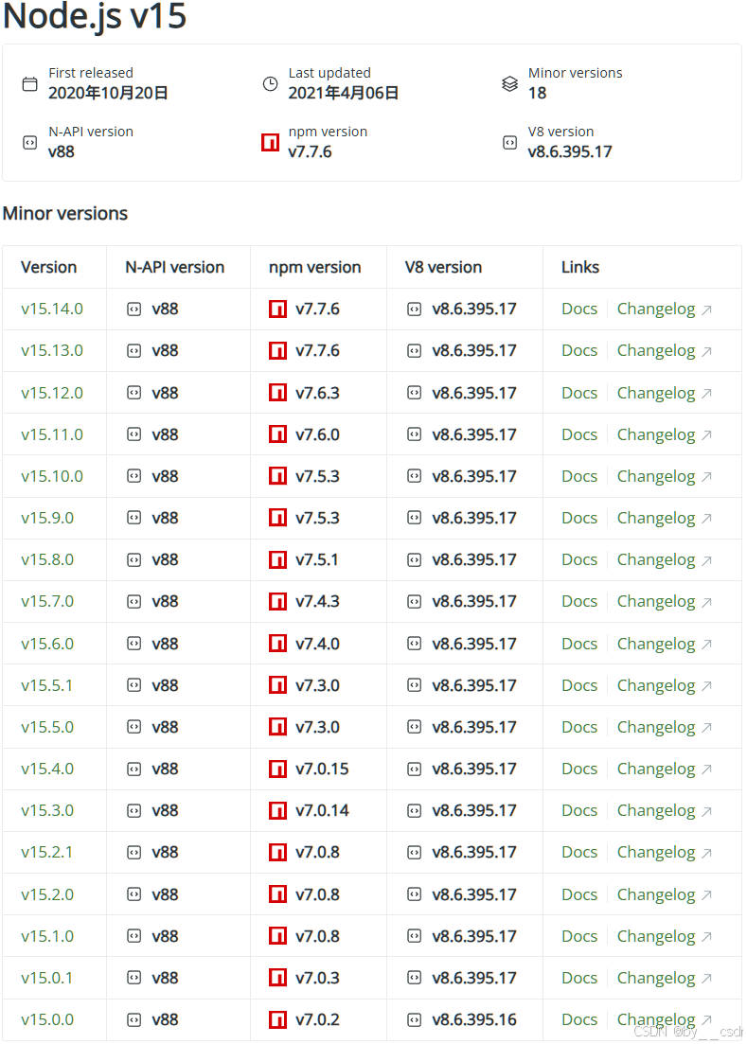747x1044 pixels.
Task: Click the Node.js v15 page heading
Action: (x=95, y=16)
